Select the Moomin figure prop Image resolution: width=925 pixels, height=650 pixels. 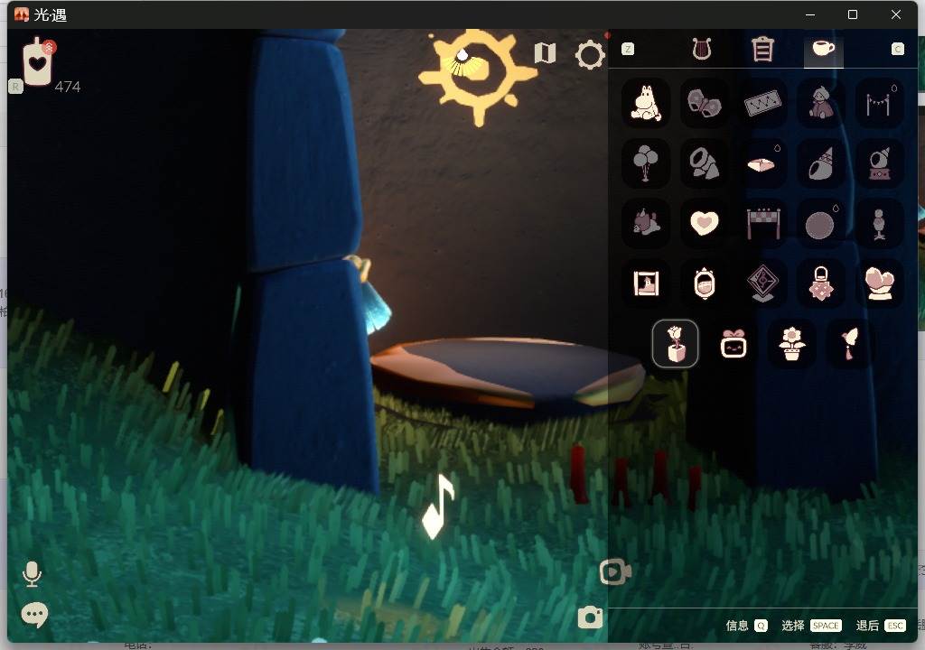[x=646, y=103]
